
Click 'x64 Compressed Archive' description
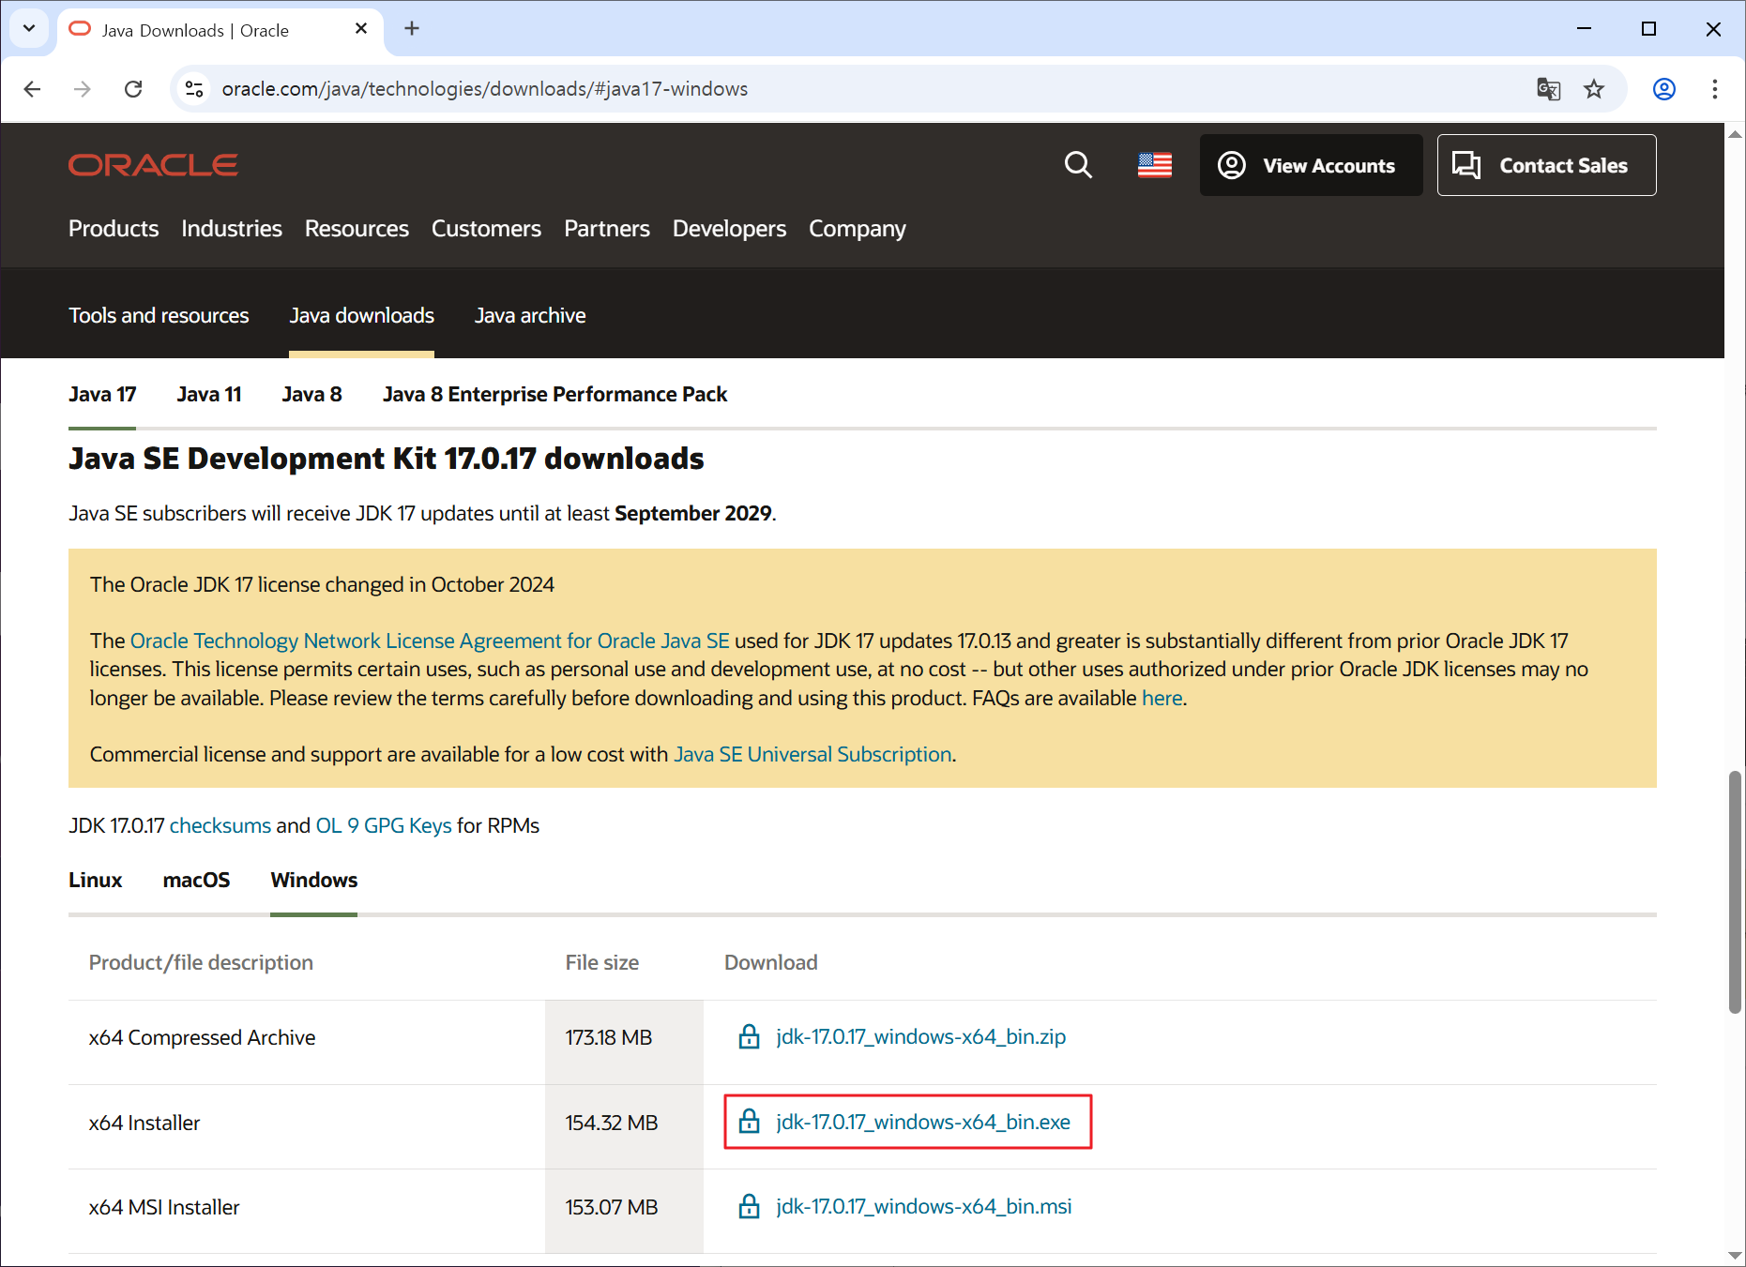click(202, 1038)
